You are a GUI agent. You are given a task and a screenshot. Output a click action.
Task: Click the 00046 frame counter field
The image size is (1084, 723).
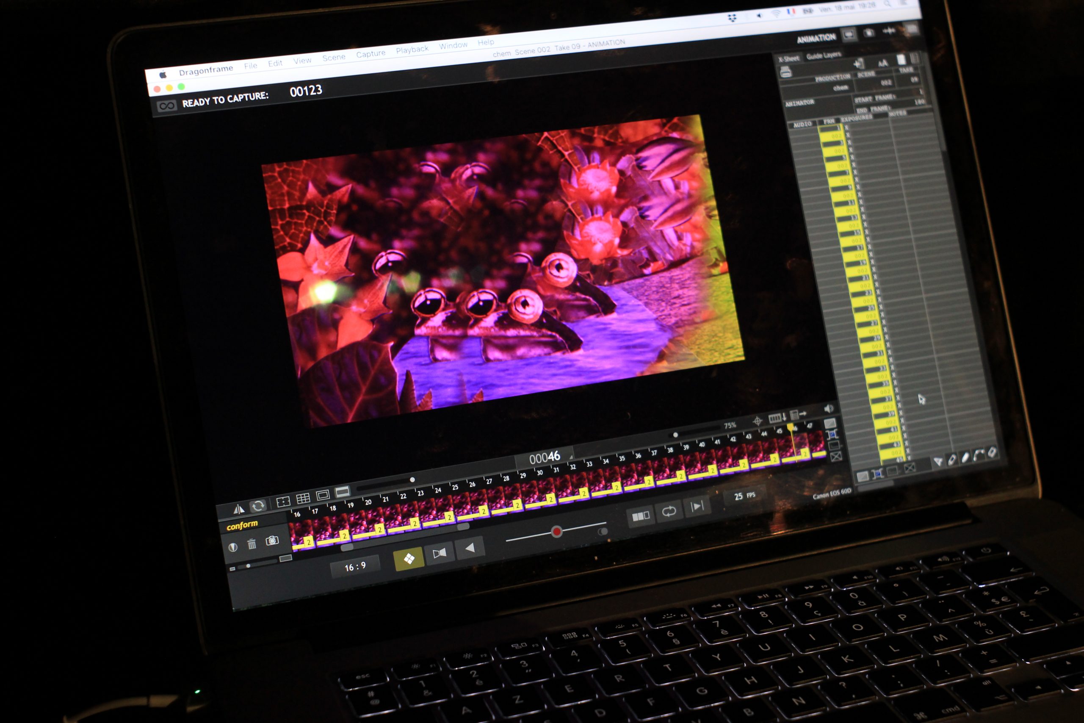coord(544,457)
